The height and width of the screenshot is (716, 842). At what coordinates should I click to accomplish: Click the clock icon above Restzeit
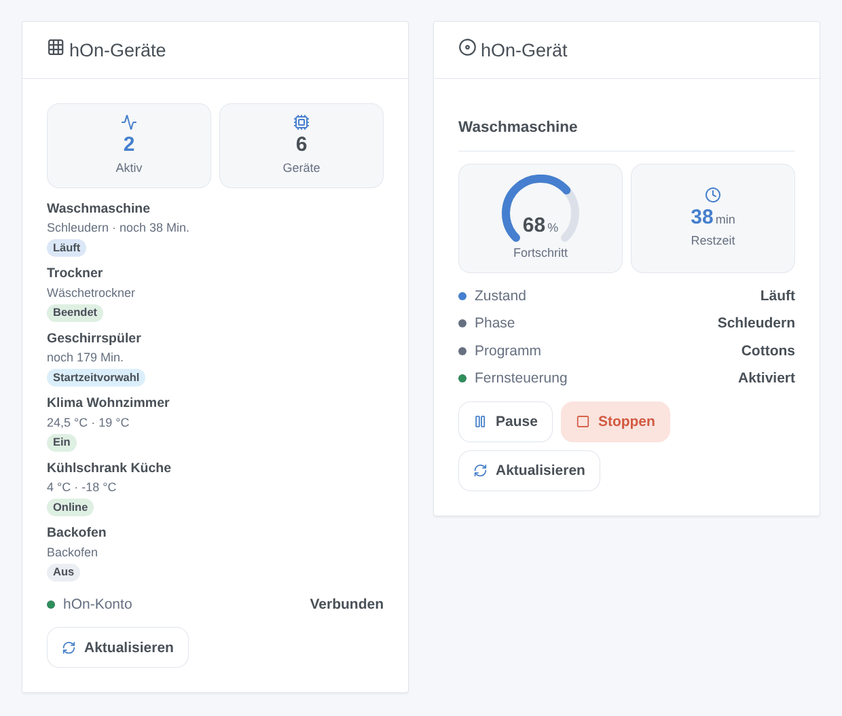[x=713, y=195]
